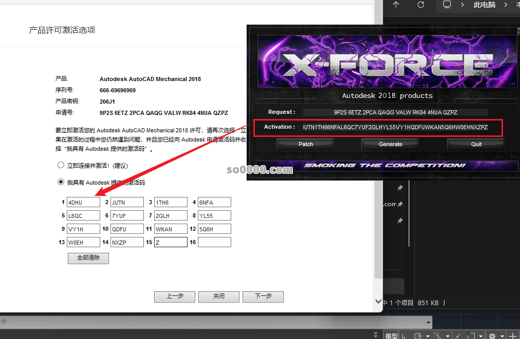Click the up-arrow navigation icon in File Explorer
Viewport: 520px width, 339px height.
pos(396,5)
